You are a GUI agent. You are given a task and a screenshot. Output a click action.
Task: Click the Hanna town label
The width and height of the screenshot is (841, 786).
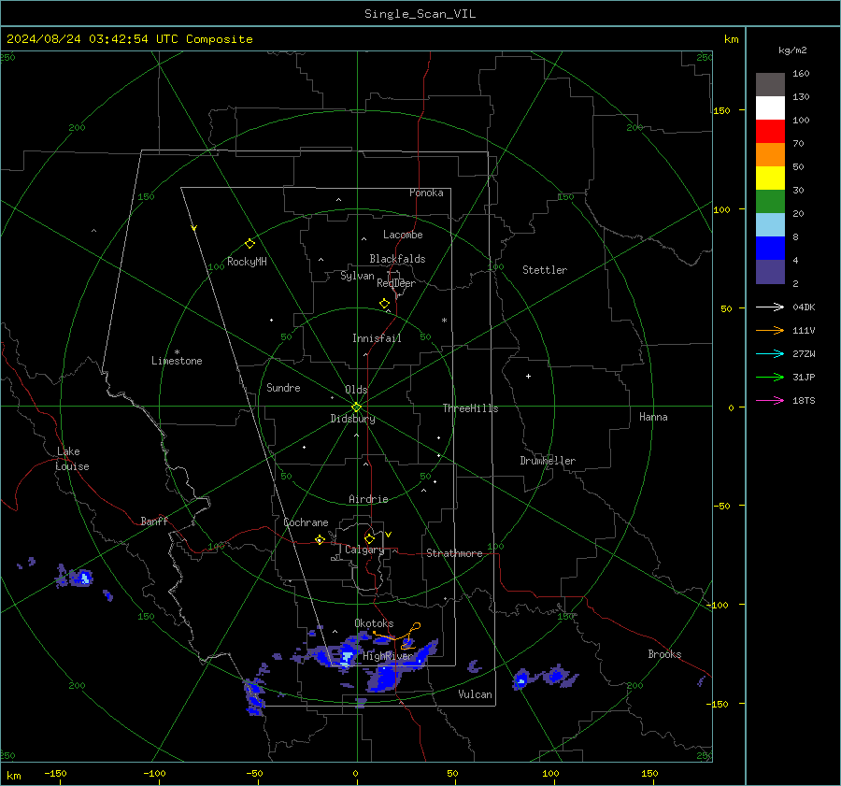tap(653, 417)
